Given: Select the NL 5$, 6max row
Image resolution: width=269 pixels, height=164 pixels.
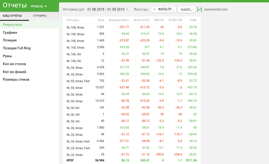Looking at the screenshot, I should (131, 101).
